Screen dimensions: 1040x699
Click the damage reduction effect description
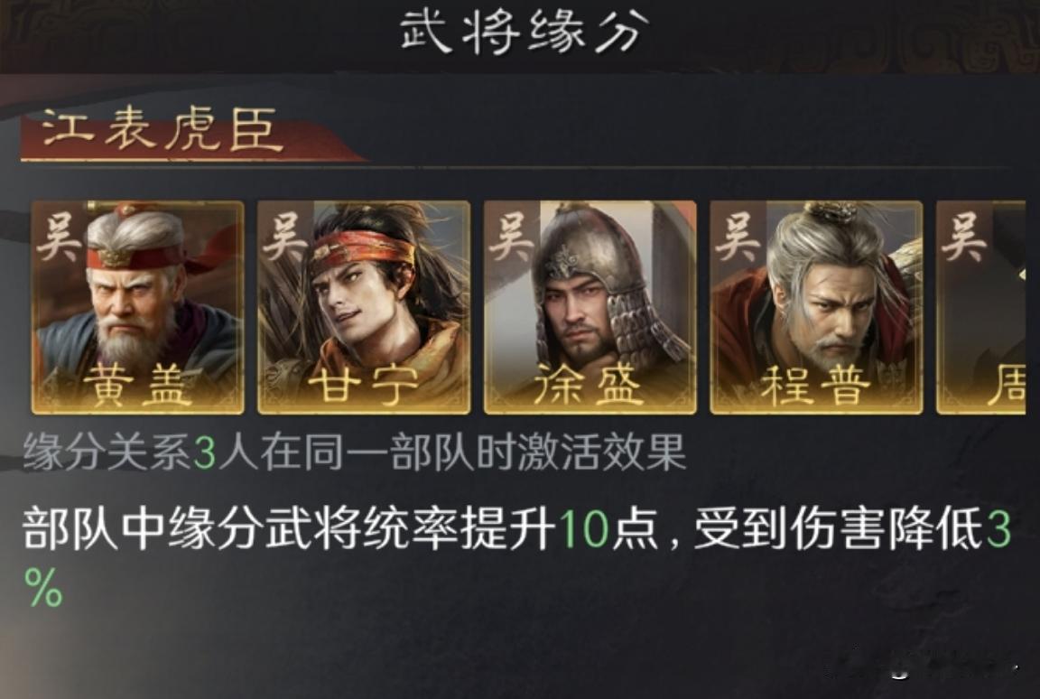click(x=516, y=557)
